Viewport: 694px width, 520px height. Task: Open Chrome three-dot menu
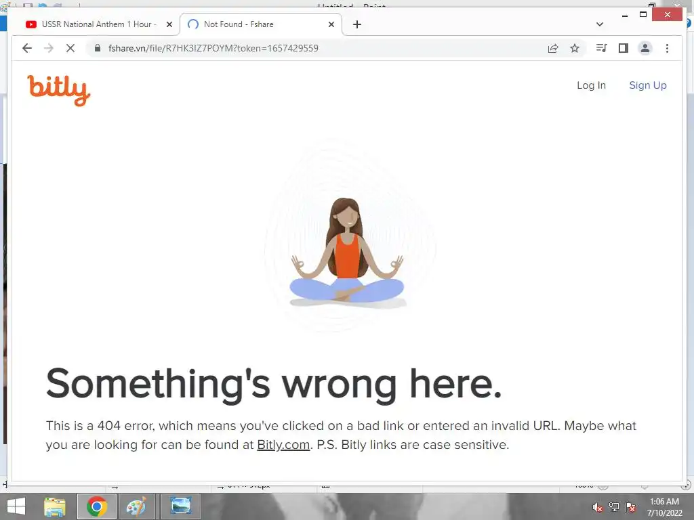pyautogui.click(x=667, y=48)
